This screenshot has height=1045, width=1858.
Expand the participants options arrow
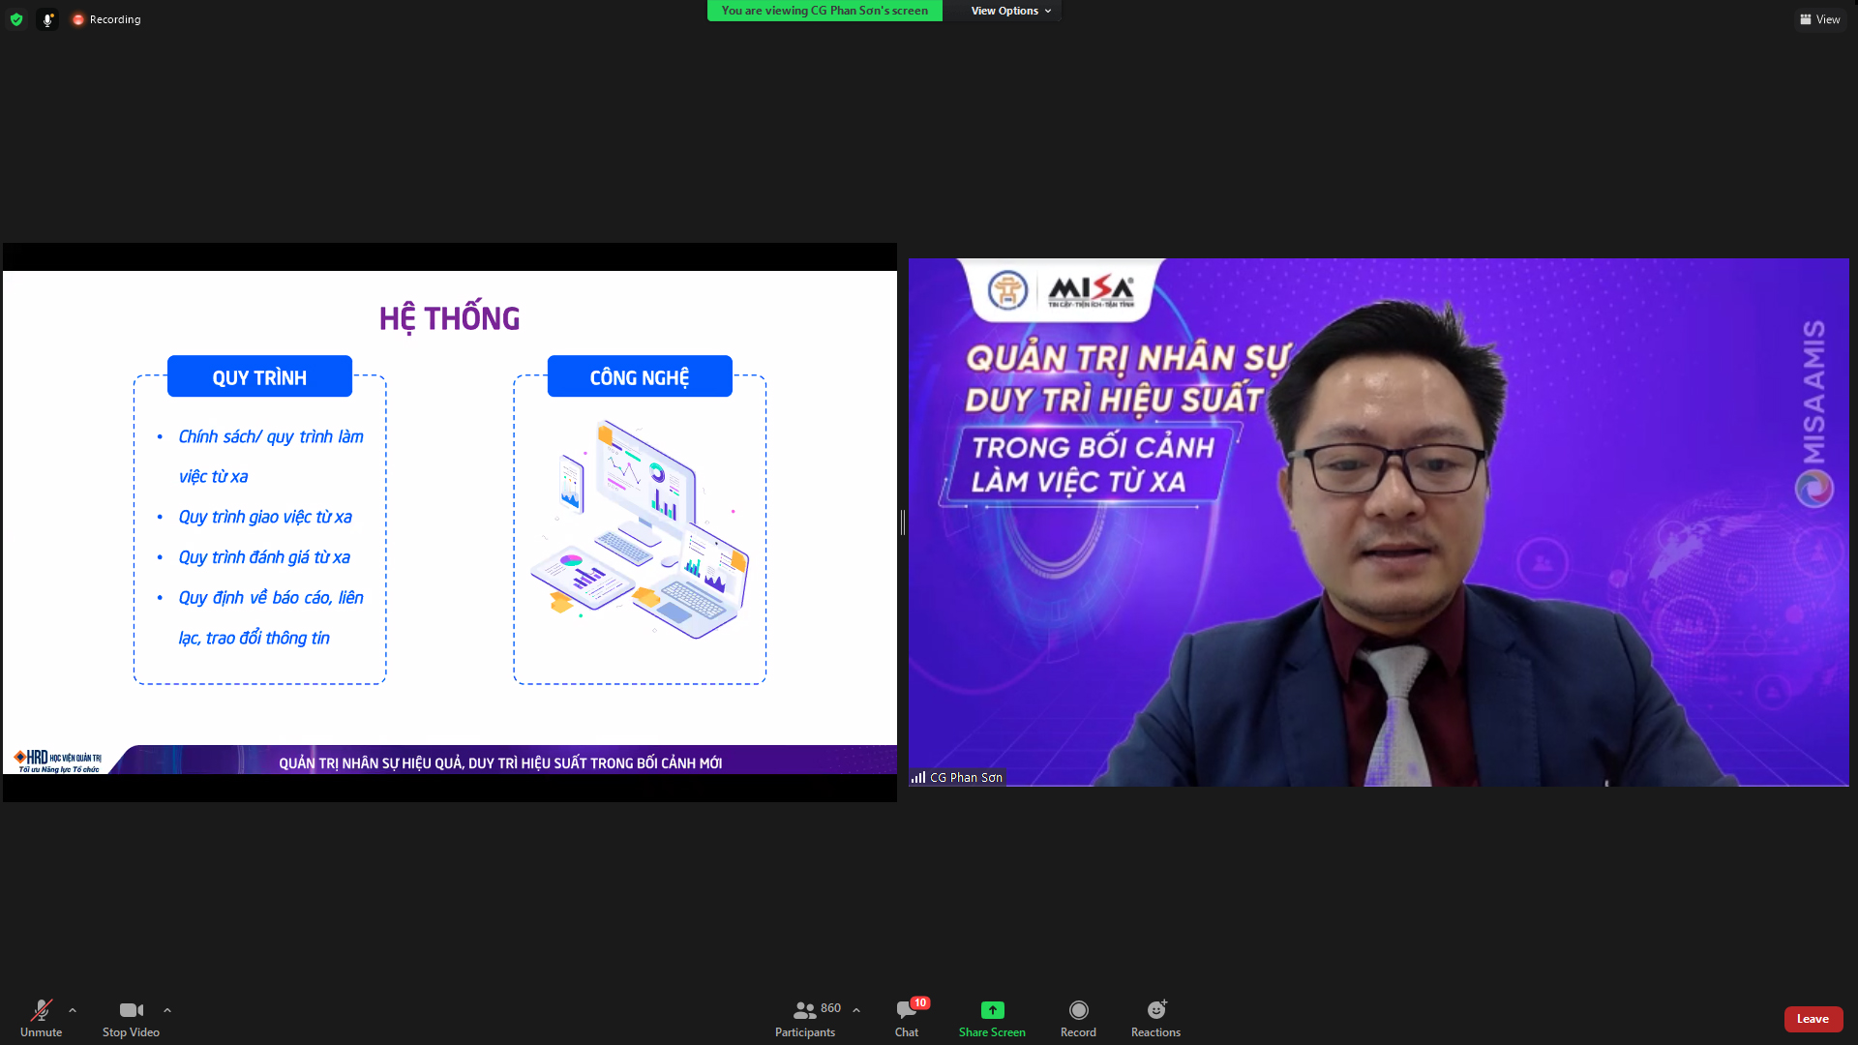click(x=856, y=1010)
